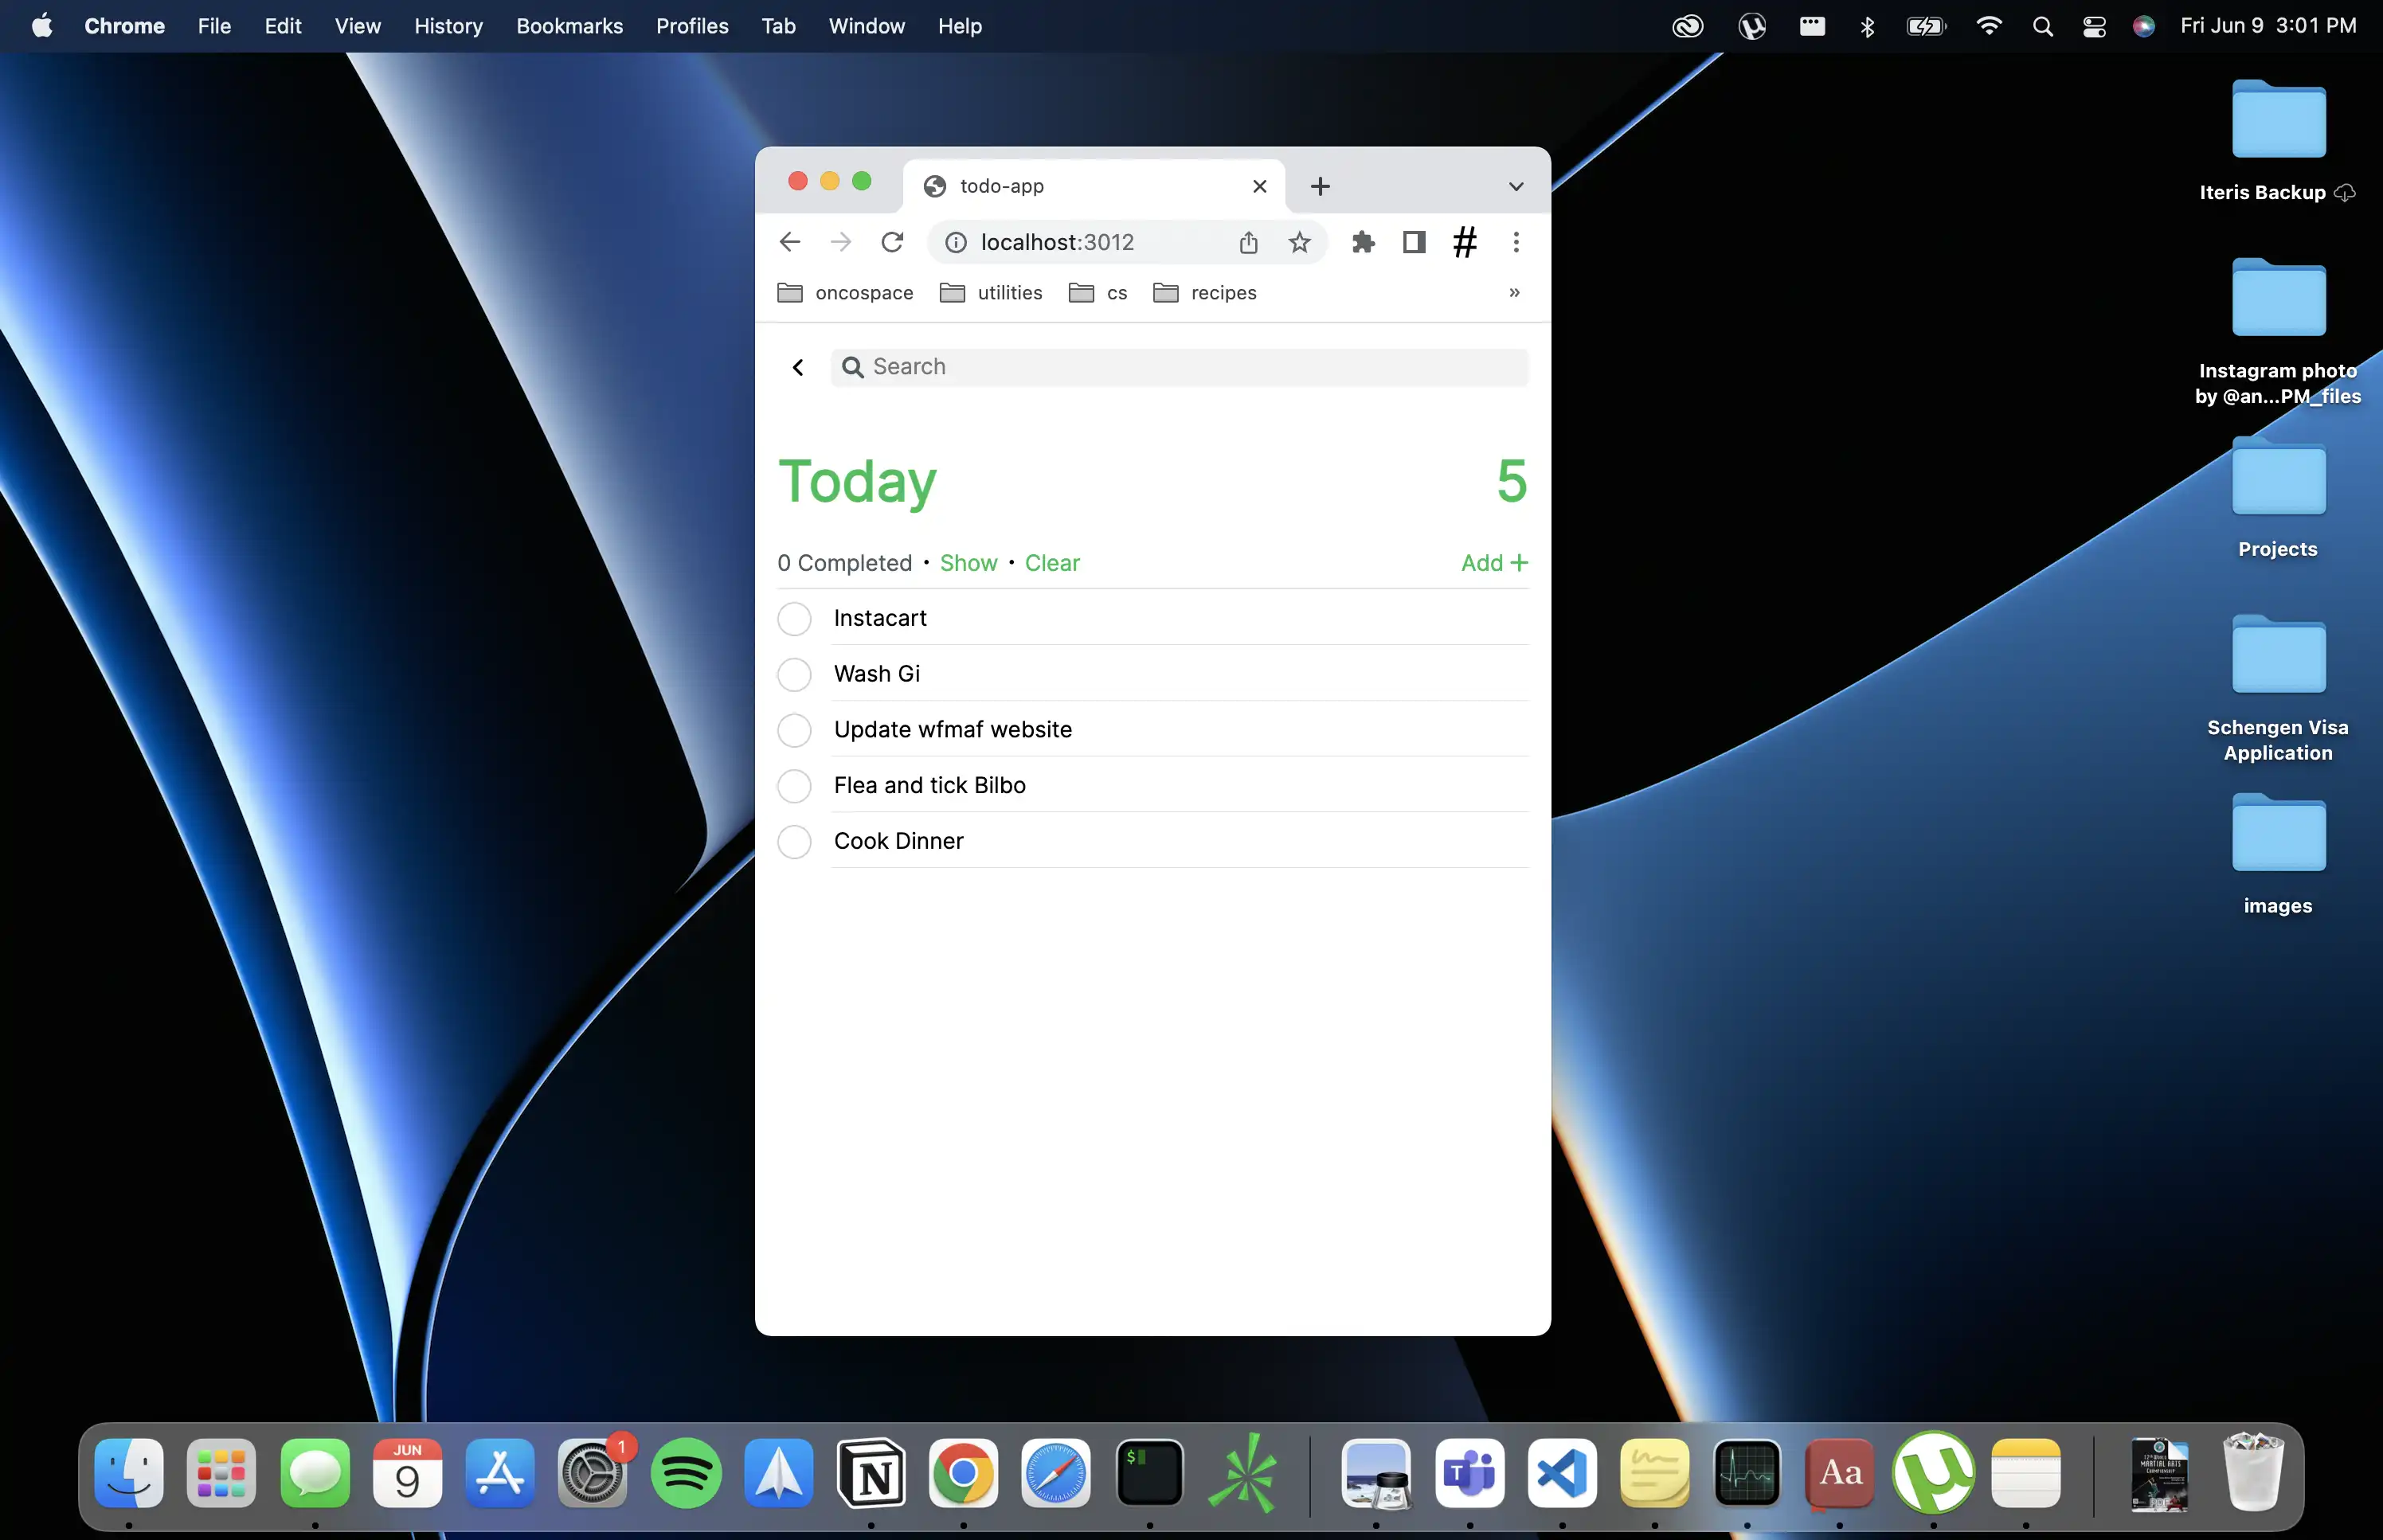The height and width of the screenshot is (1540, 2383).
Task: Click the back chevron beside Search
Action: [798, 367]
